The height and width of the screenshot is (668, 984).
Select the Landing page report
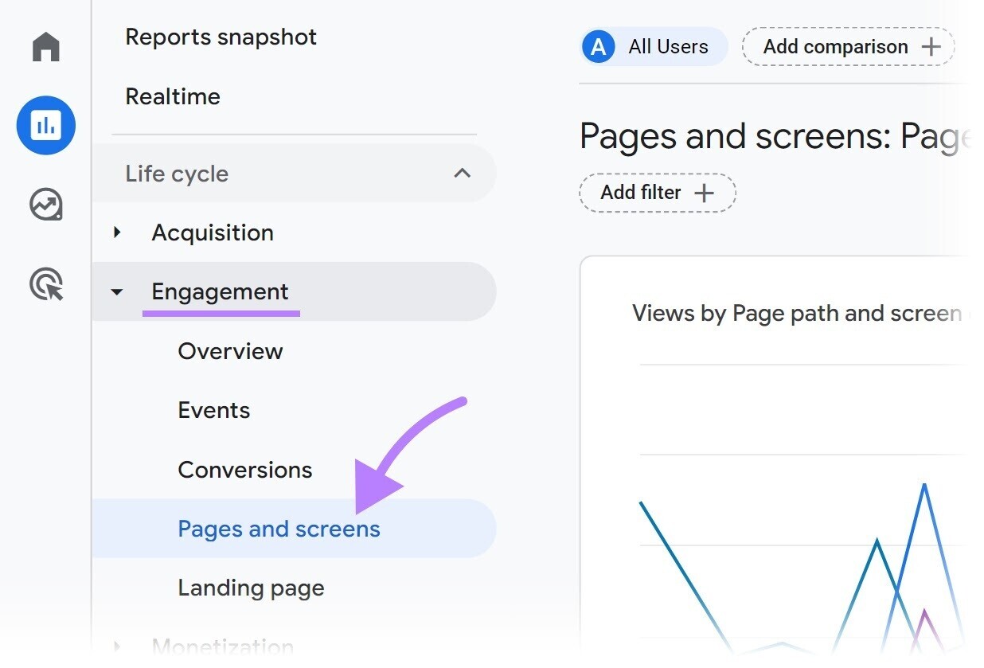pyautogui.click(x=250, y=588)
